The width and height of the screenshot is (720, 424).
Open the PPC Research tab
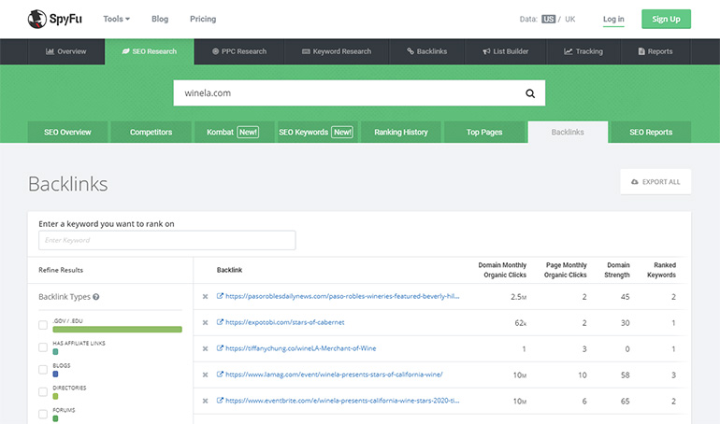(x=238, y=51)
